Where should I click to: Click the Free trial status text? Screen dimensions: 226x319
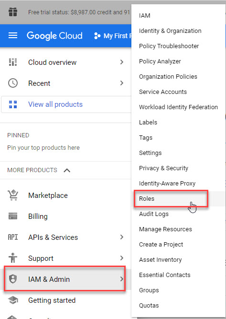[79, 12]
